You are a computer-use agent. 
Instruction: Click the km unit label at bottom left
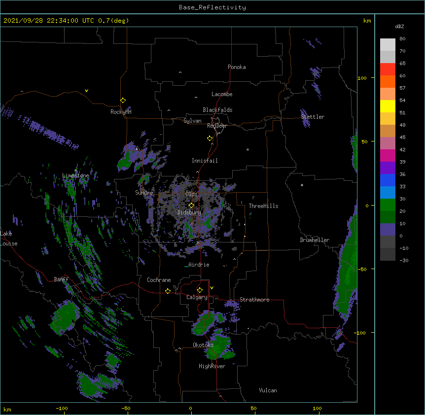7,409
